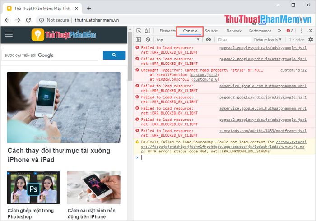
Task: Show more DevTools tabs chevron
Action: click(x=279, y=31)
